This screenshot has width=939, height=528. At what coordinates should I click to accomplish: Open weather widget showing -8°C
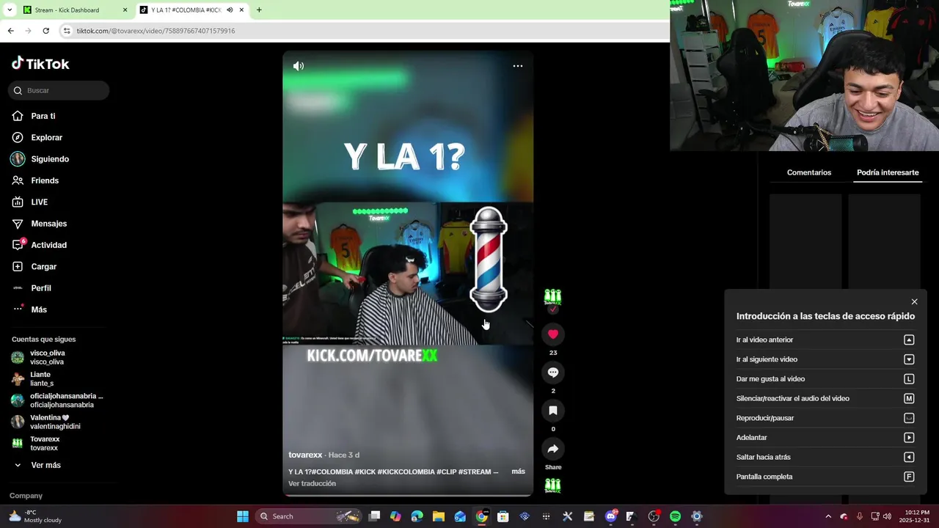[x=35, y=516]
